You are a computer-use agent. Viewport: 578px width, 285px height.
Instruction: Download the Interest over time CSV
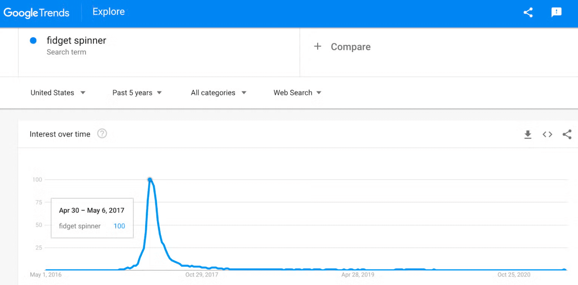click(x=528, y=135)
